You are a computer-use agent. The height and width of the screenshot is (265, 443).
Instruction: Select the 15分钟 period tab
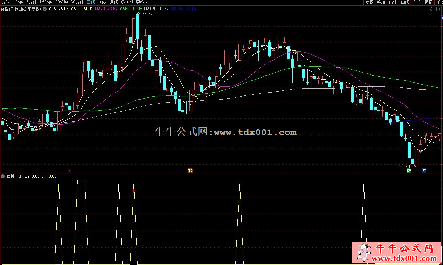(x=46, y=2)
